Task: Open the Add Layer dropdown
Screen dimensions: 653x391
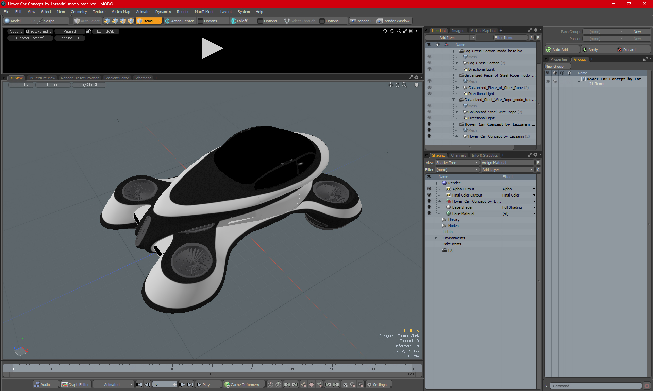Action: 507,170
